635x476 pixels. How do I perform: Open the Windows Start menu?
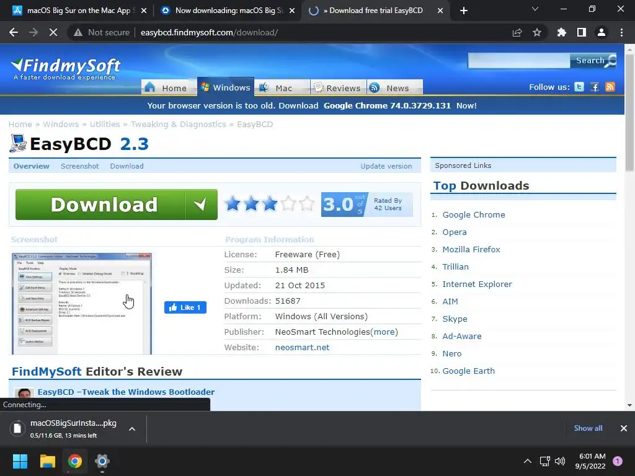[x=20, y=461]
